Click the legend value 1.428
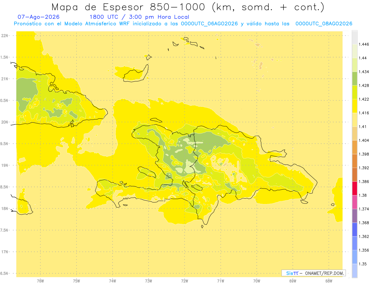The image size is (369, 285). [x=364, y=85]
